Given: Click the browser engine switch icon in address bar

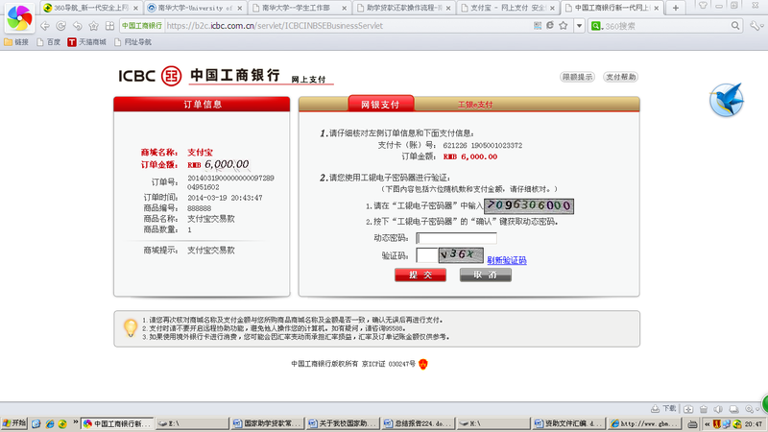Looking at the screenshot, I should [550, 26].
